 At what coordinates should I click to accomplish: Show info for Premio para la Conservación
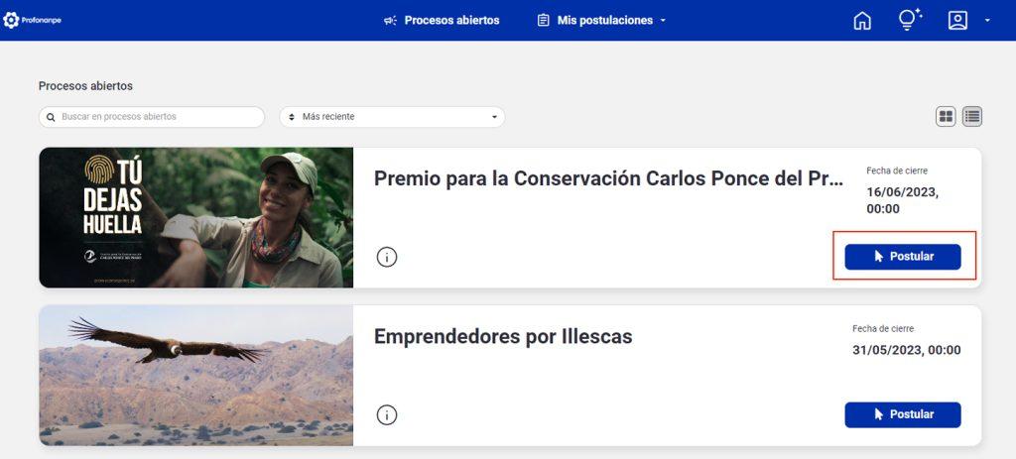387,257
